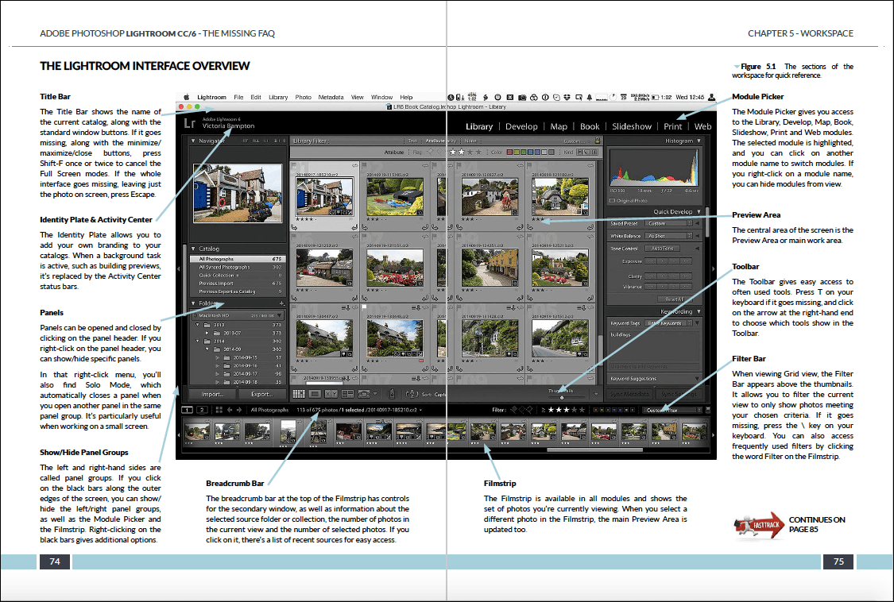Toggle Text filter in Library Filter bar
Screen dimensions: 894x602
coord(412,141)
